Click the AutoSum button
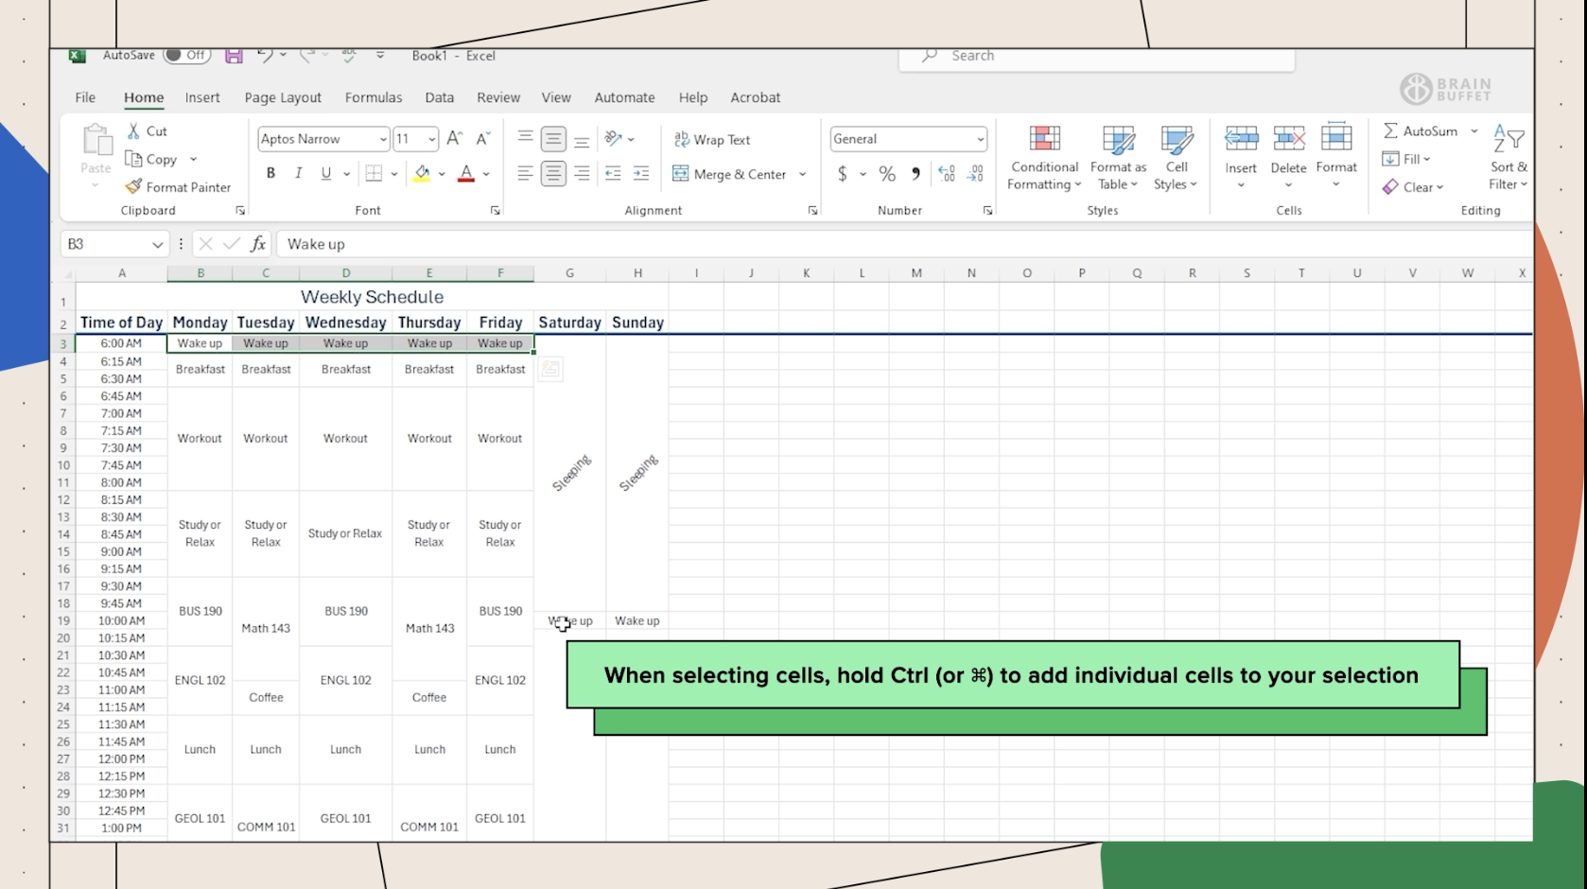This screenshot has width=1587, height=889. 1420,131
